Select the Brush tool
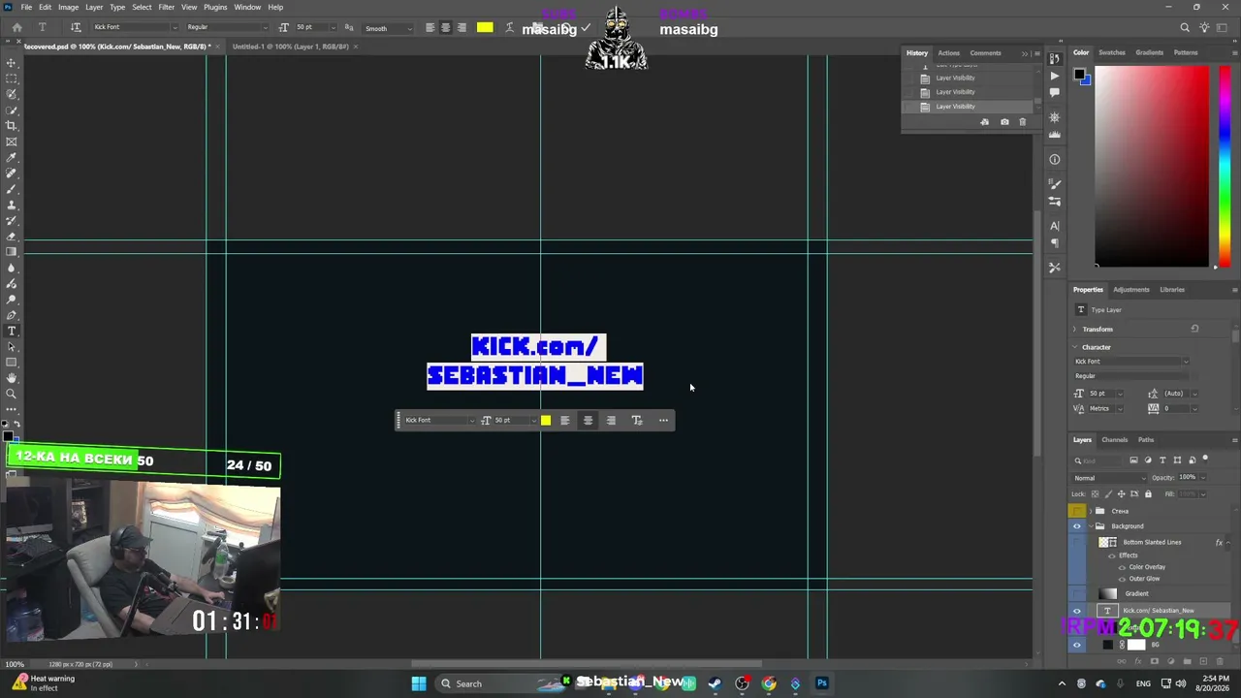 click(12, 189)
